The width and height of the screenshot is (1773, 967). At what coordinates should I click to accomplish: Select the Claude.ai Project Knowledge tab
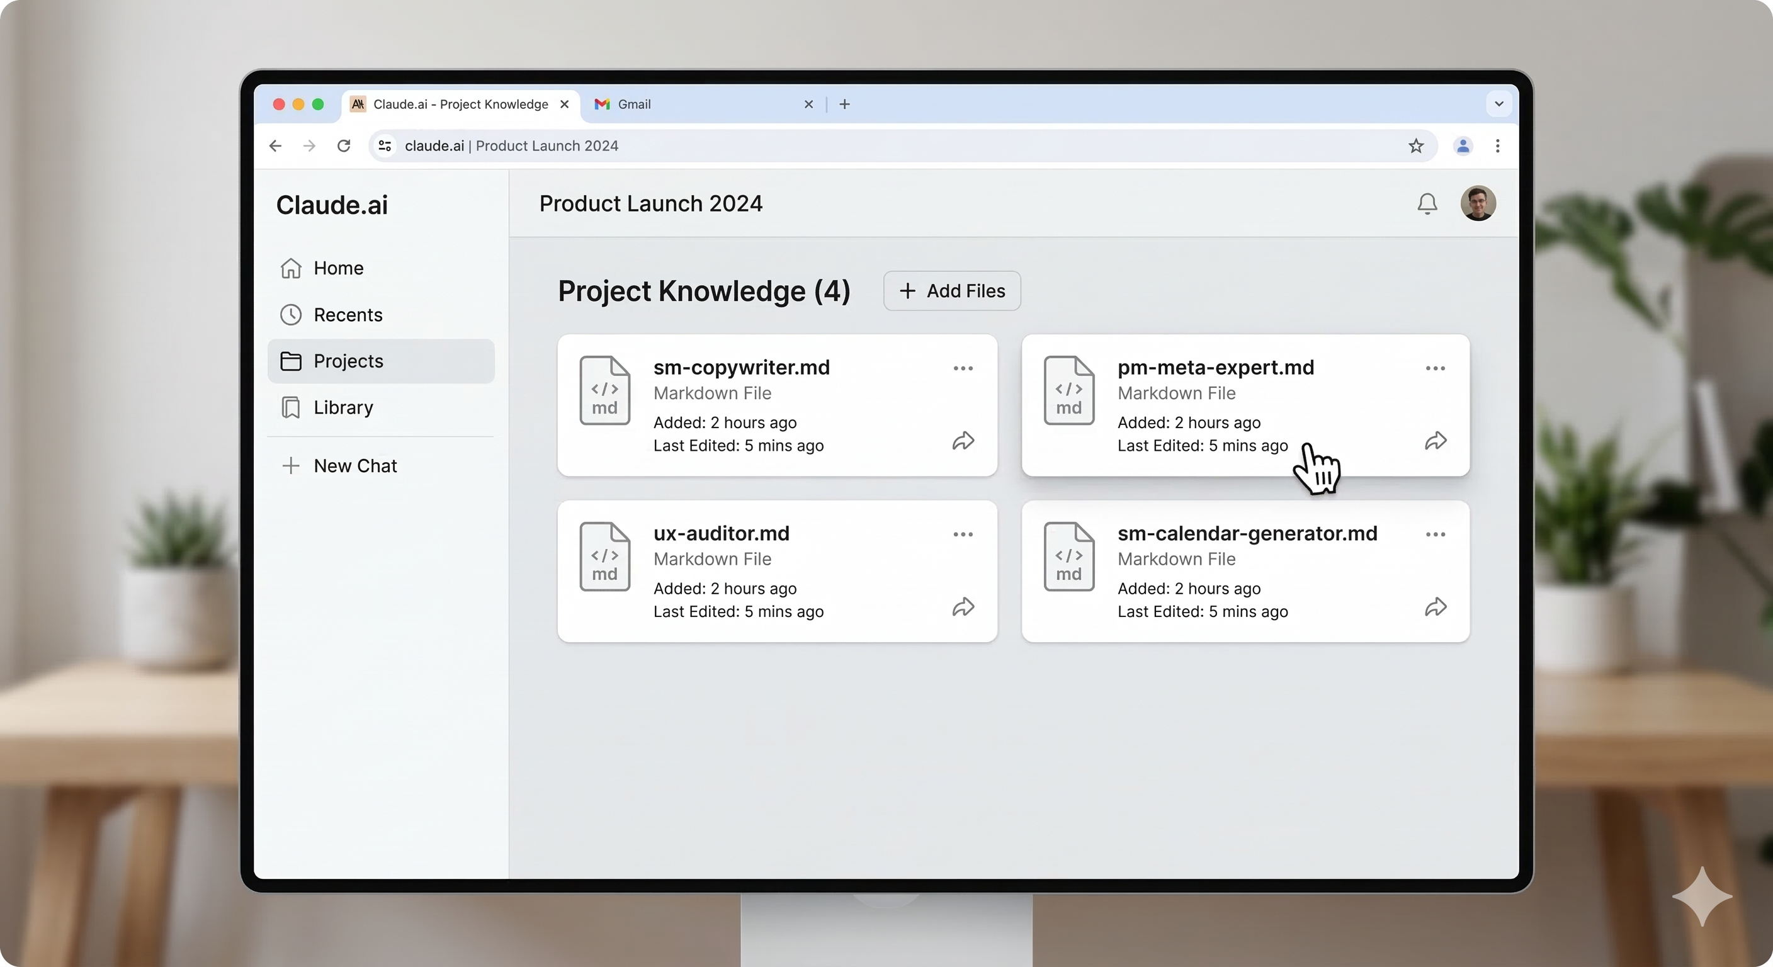(460, 104)
